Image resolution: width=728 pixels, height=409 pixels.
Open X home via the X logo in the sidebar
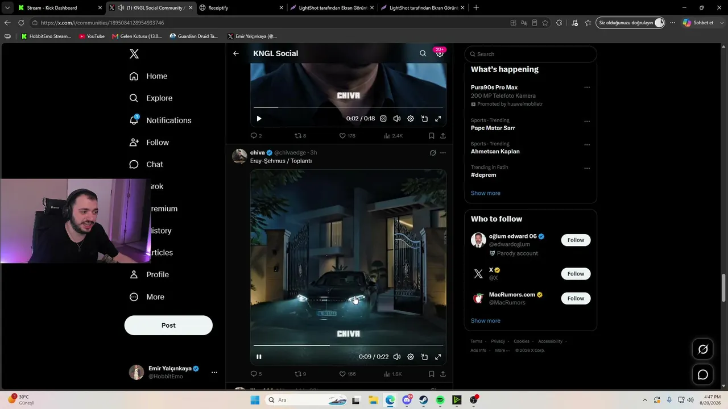click(134, 54)
